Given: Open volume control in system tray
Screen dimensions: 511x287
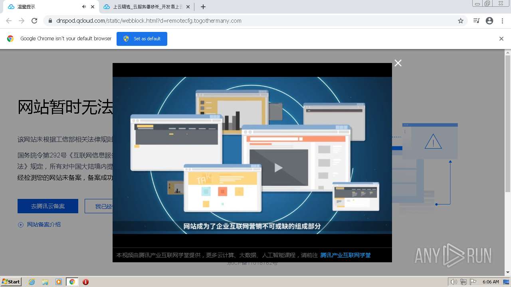Looking at the screenshot, I should point(454,282).
